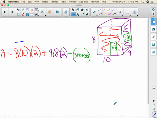Undo the last action
157x118 pixels.
18,10
